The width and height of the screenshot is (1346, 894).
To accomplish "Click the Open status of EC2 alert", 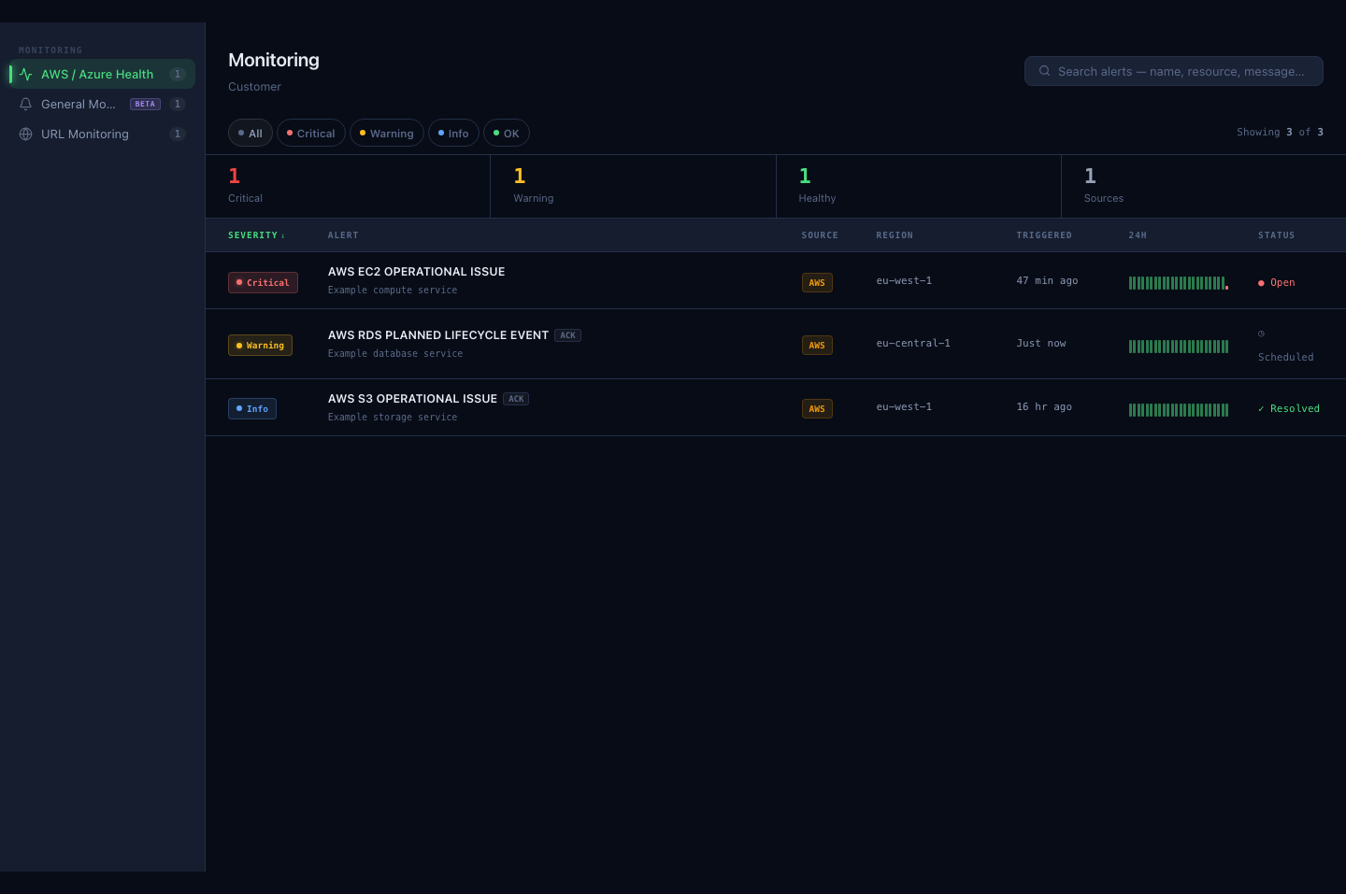I will (1276, 282).
